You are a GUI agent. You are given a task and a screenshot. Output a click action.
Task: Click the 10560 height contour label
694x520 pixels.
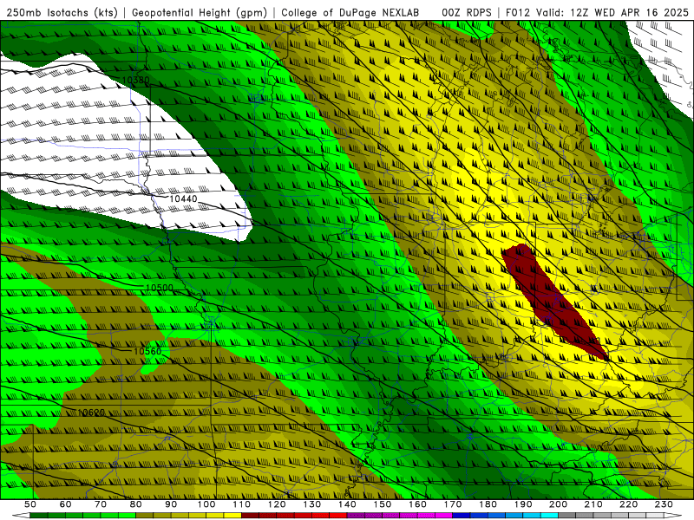pyautogui.click(x=147, y=352)
